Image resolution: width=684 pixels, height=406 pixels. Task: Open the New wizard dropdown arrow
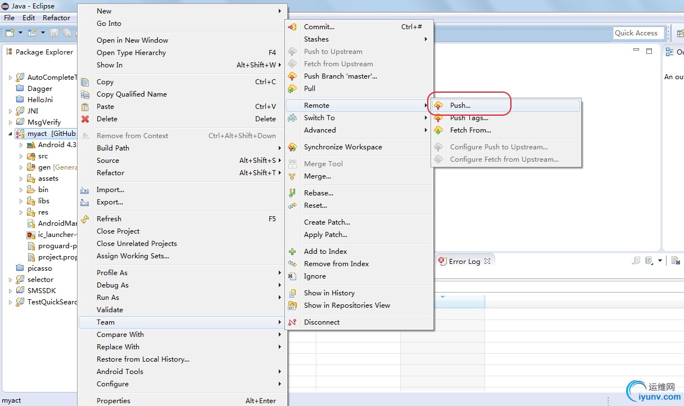click(x=21, y=33)
